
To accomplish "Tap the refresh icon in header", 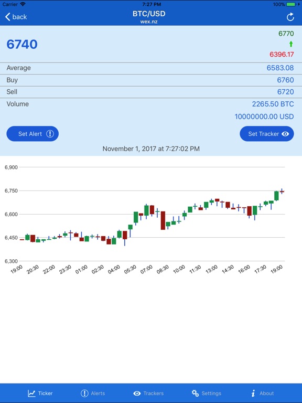I will pos(290,17).
